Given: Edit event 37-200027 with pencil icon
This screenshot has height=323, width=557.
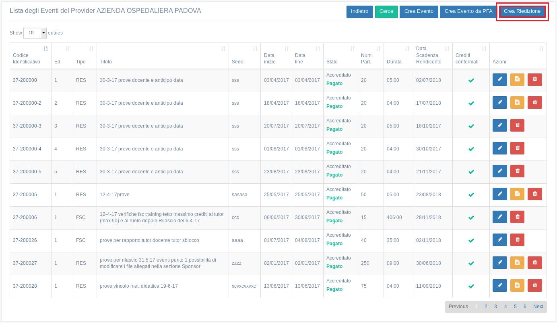Looking at the screenshot, I should point(500,262).
